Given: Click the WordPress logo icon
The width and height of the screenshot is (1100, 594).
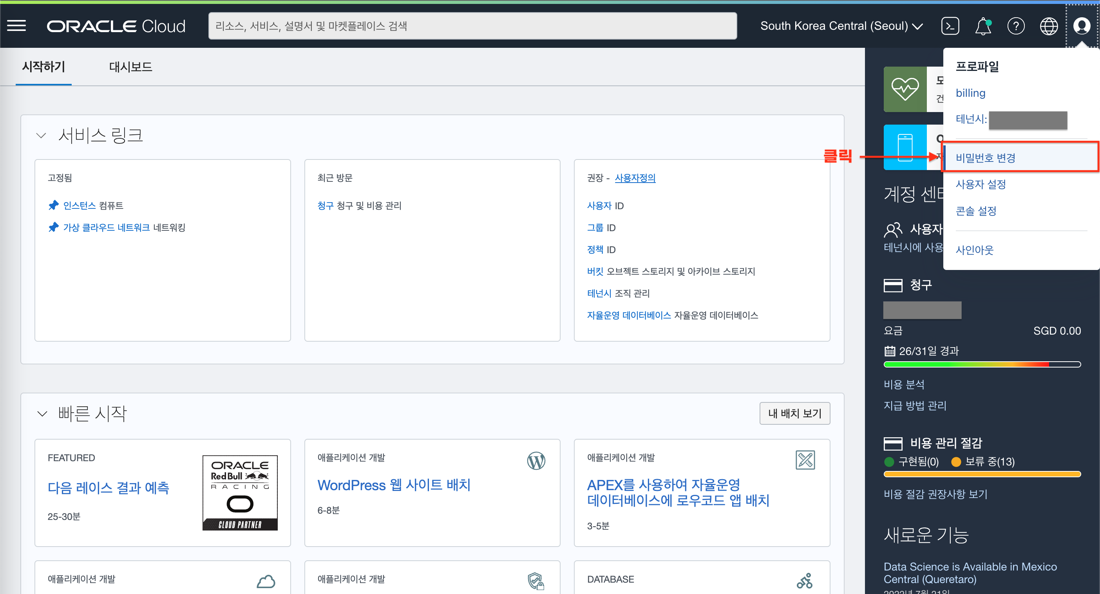Looking at the screenshot, I should (x=536, y=461).
